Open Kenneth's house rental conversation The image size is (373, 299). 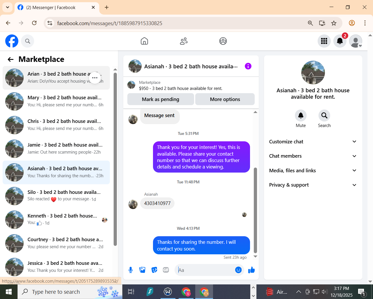(x=56, y=220)
